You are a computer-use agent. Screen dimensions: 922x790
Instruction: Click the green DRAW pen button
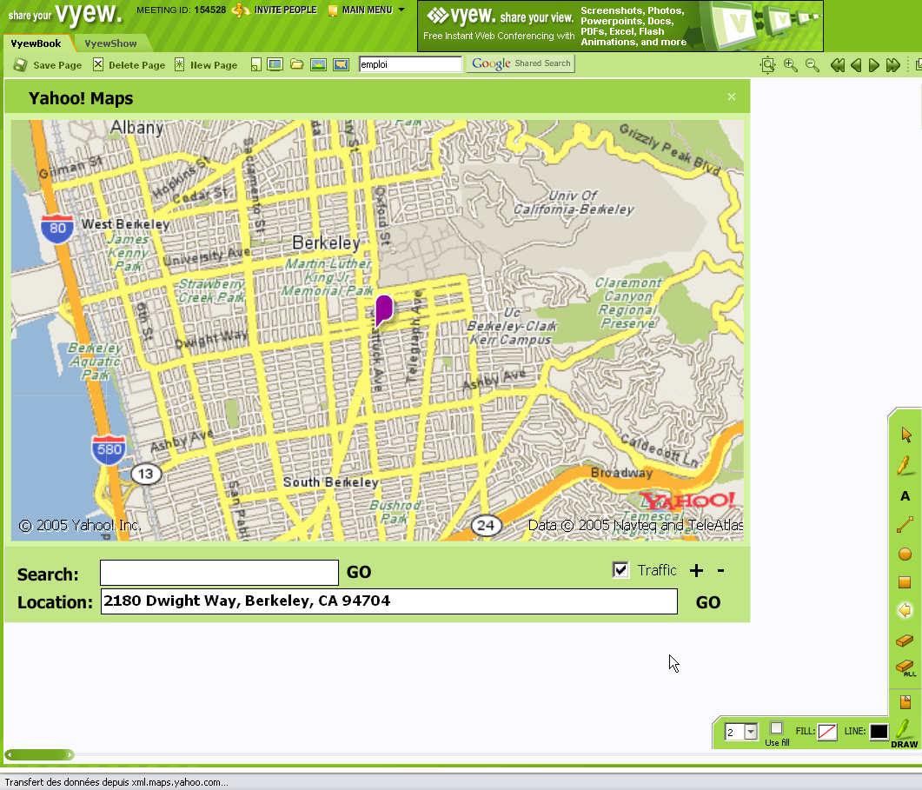point(904,734)
